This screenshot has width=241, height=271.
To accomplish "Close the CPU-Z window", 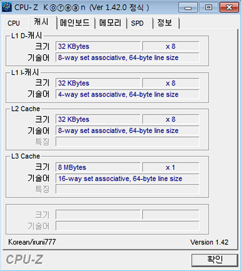I will coord(229,7).
